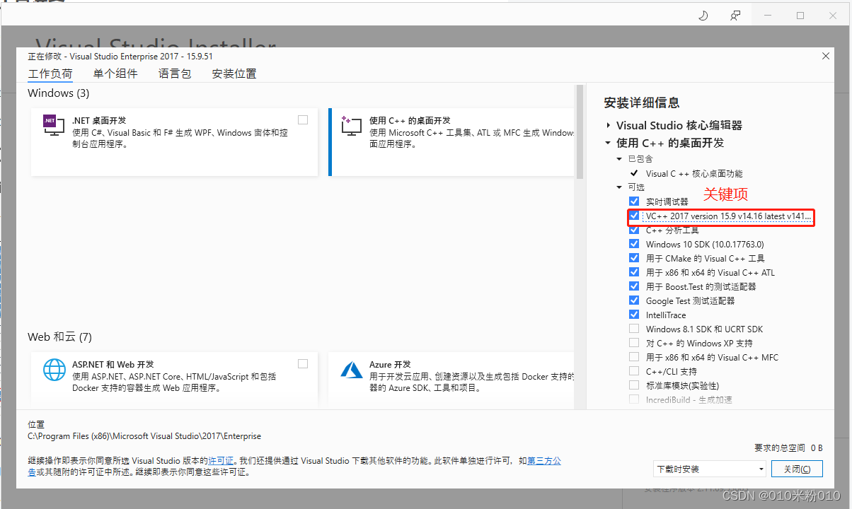852x509 pixels.
Task: Switch to the 语言包 tab
Action: pos(175,74)
